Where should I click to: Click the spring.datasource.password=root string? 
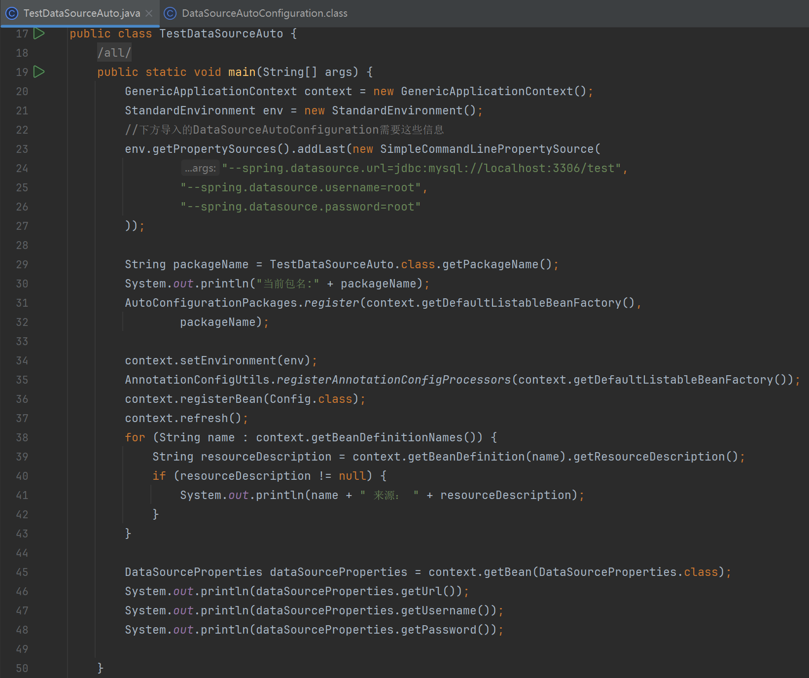(301, 207)
